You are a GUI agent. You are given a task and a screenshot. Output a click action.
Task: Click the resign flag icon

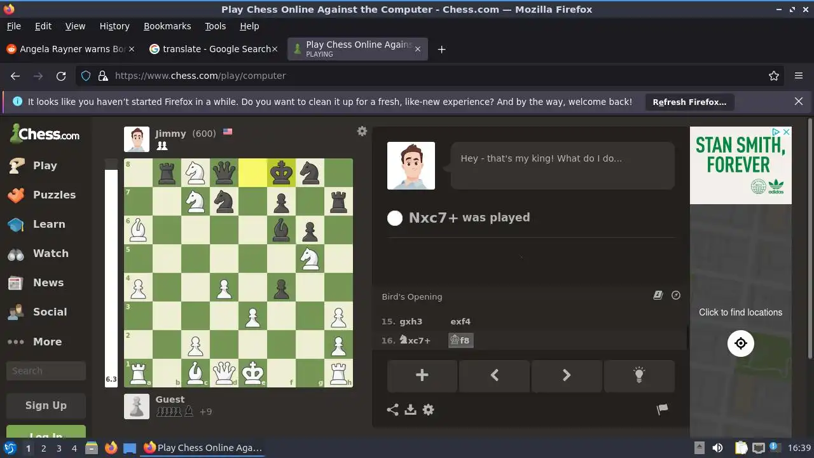pyautogui.click(x=662, y=410)
